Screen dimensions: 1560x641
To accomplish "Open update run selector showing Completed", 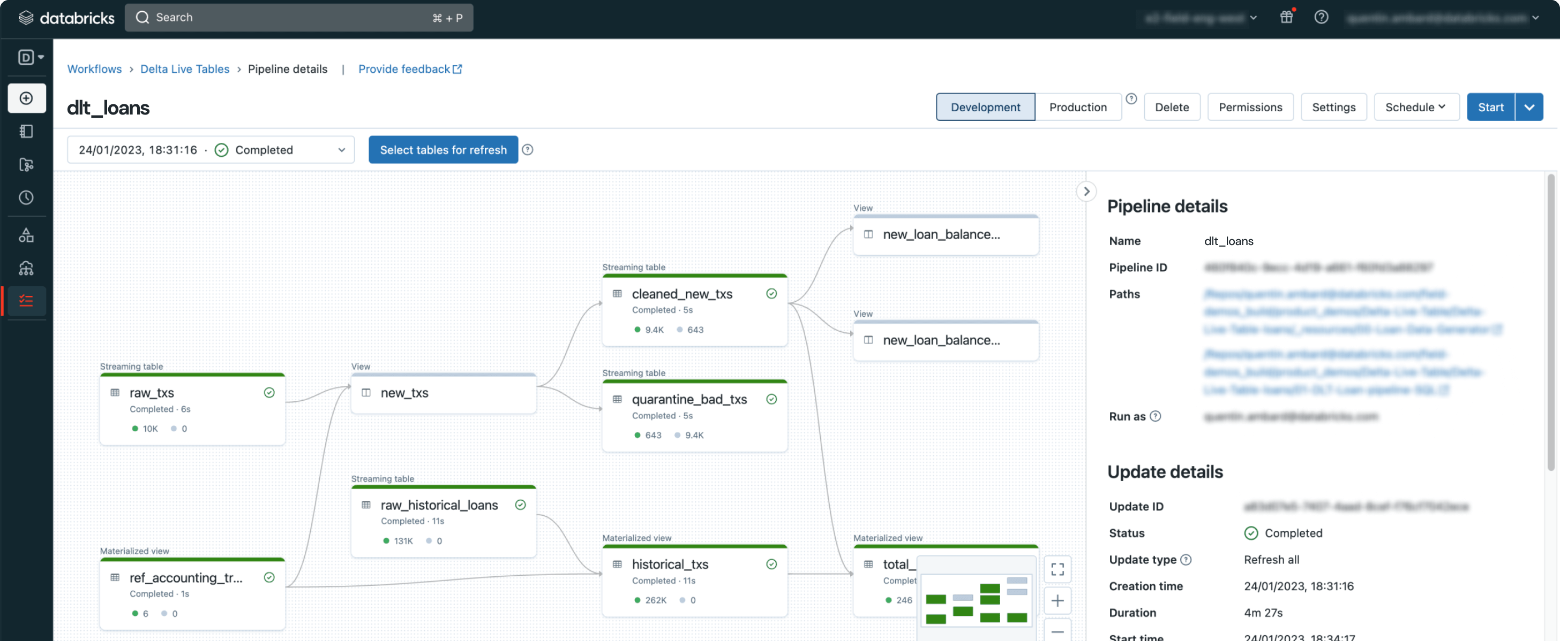I will (210, 150).
